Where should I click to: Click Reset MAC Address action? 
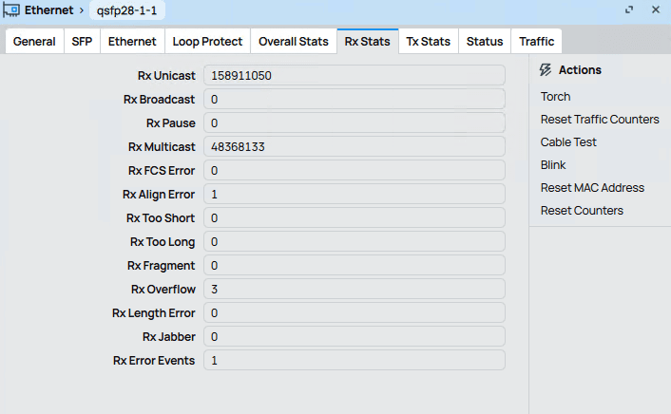tap(592, 188)
